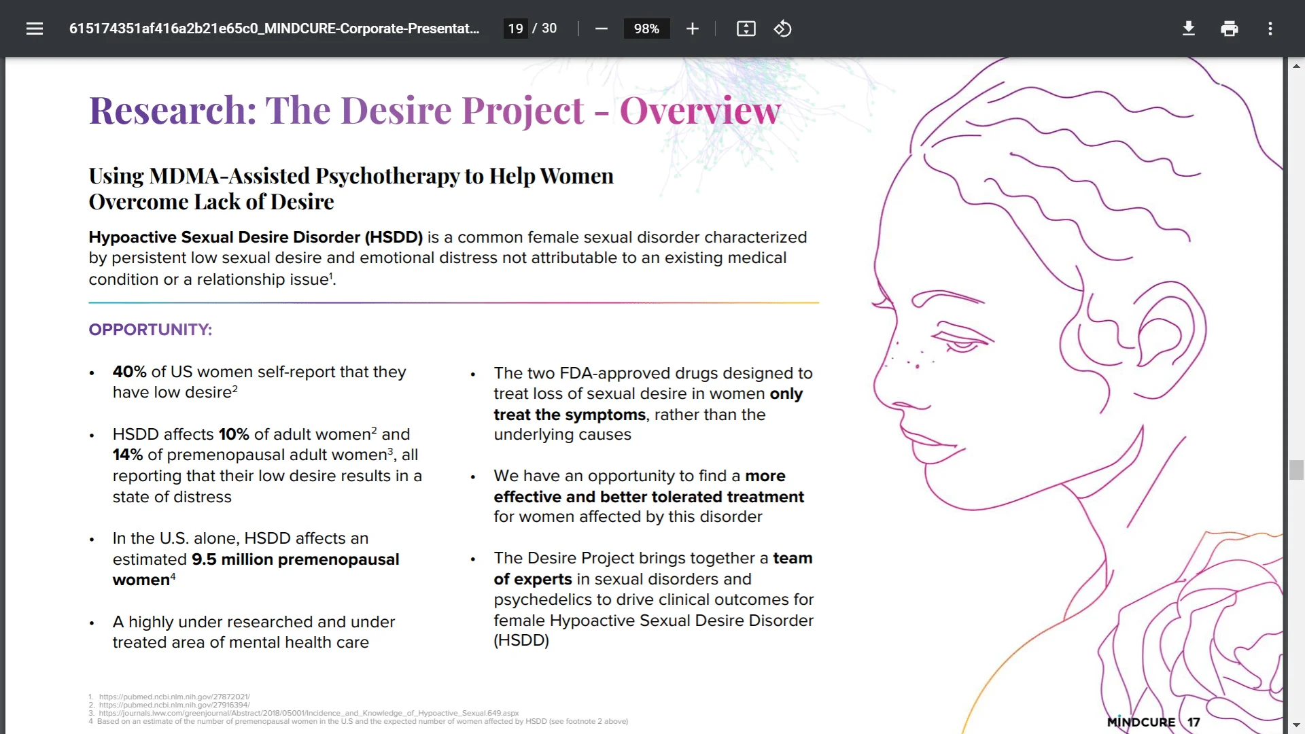This screenshot has width=1305, height=734.
Task: Click the '40% of US women' bullet
Action: (259, 382)
